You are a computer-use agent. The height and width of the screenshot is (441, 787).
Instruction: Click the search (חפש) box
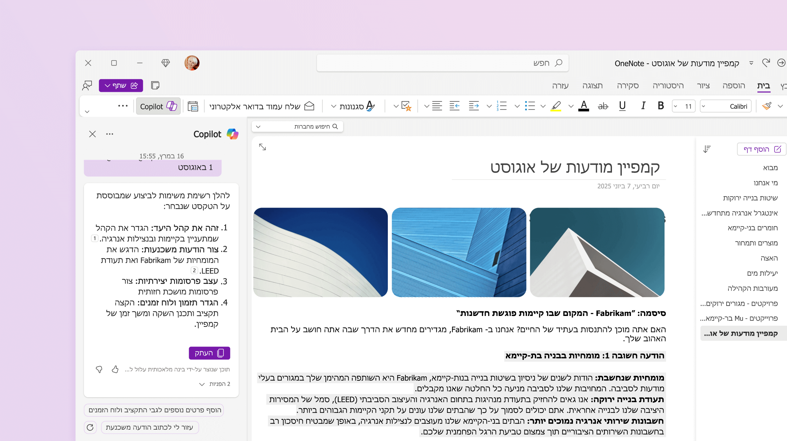click(x=443, y=63)
